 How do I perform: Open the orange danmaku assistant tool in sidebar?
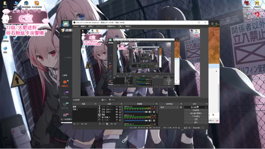tap(65, 83)
